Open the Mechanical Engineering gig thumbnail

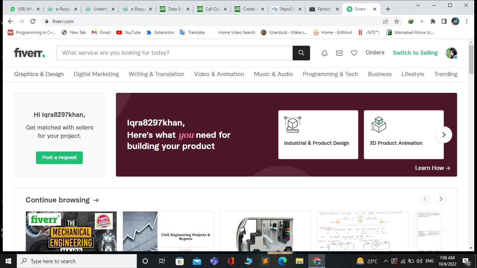click(x=71, y=231)
